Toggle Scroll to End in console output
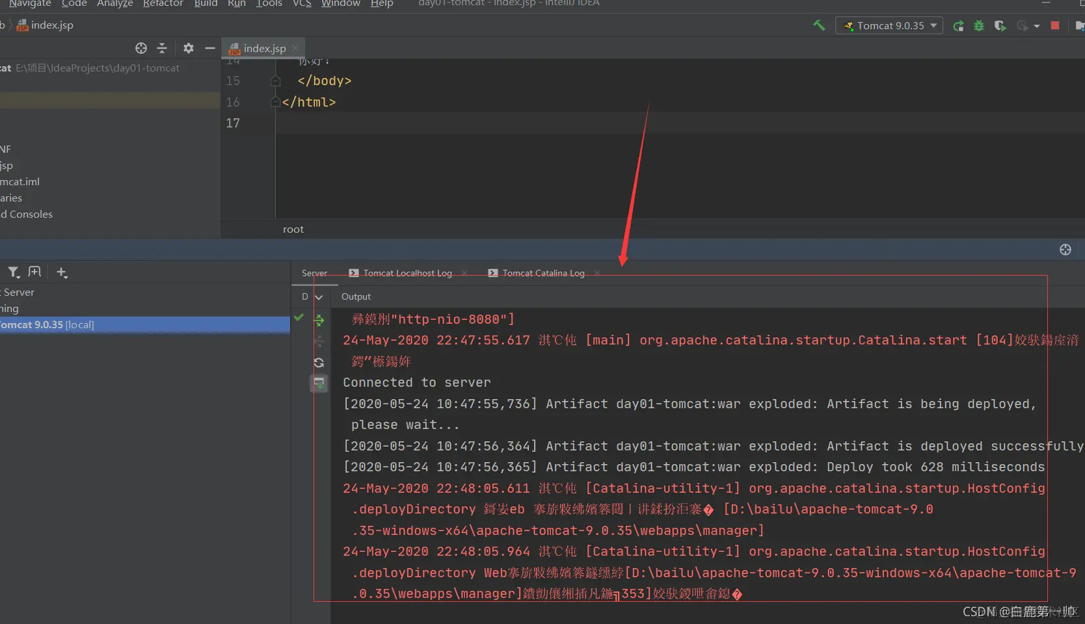Screen dimensions: 1085x624 click(319, 383)
